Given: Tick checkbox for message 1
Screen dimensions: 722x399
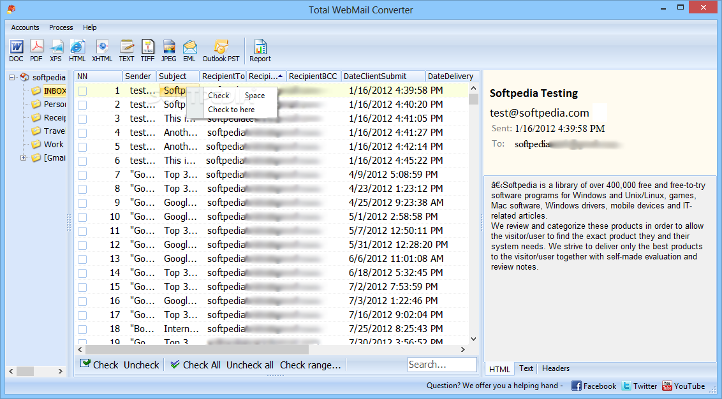Looking at the screenshot, I should [x=82, y=91].
